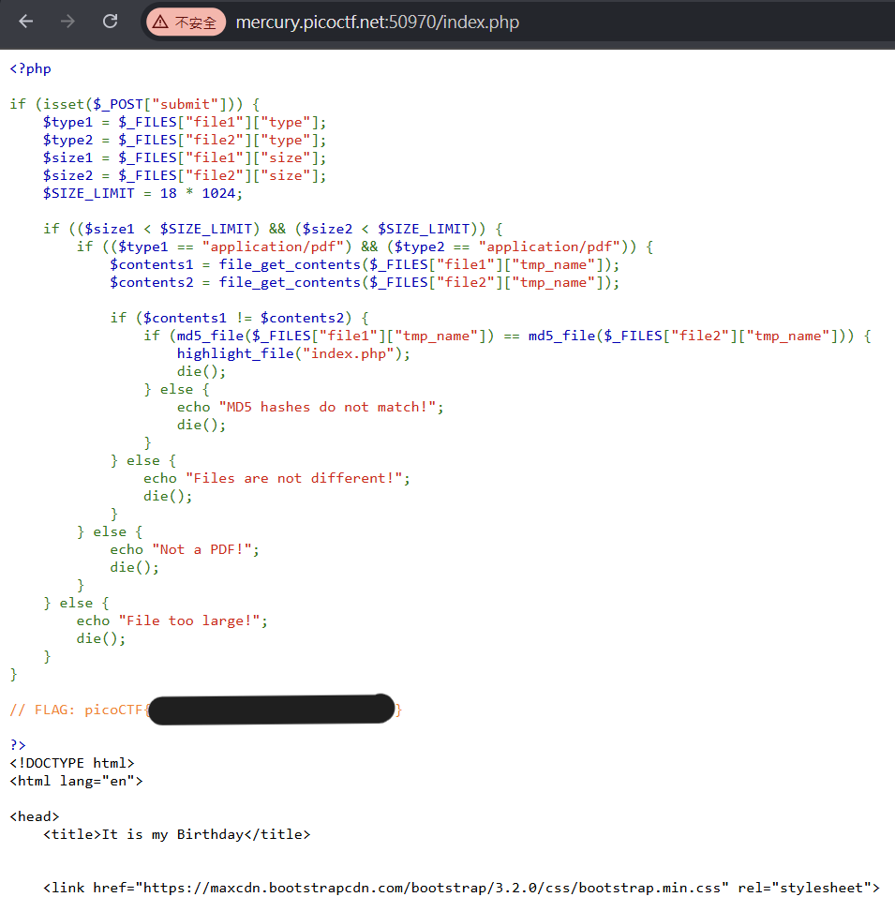This screenshot has width=895, height=897.
Task: Click "MD5 hashes do not match!" echo
Action: [x=310, y=407]
